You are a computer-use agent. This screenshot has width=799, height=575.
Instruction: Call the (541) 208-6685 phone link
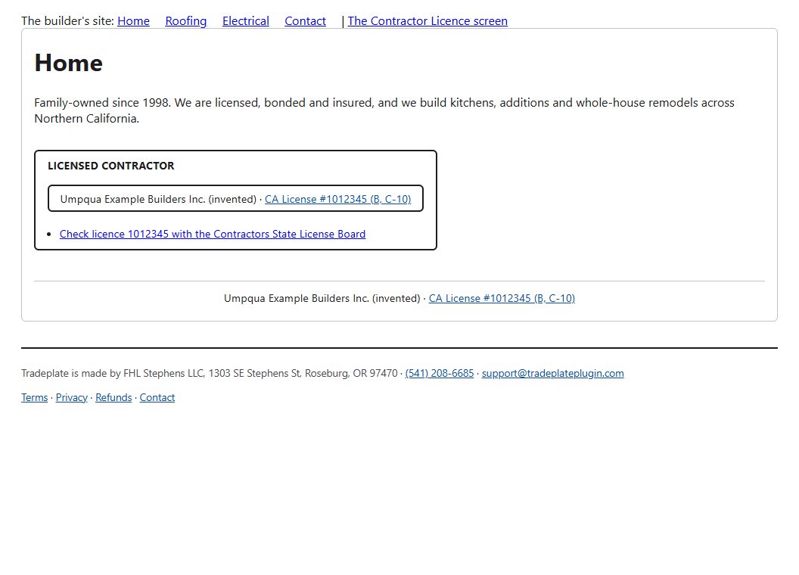tap(440, 373)
